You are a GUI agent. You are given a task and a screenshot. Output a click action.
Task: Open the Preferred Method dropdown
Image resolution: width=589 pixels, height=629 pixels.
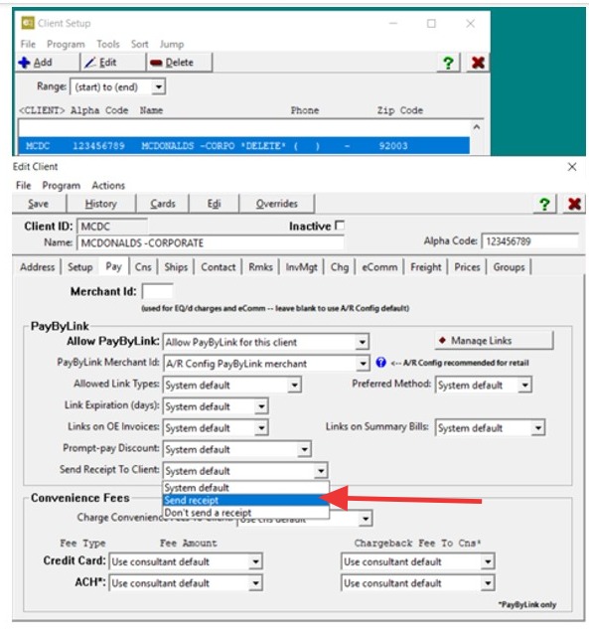(x=524, y=386)
